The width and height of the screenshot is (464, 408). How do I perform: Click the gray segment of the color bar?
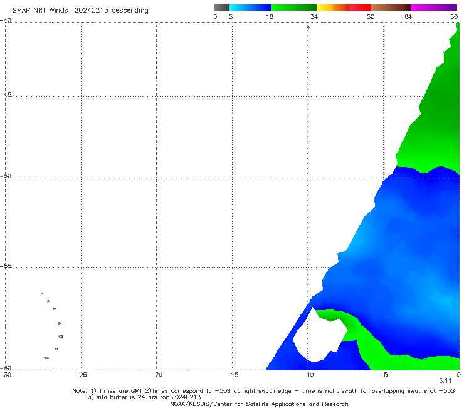pyautogui.click(x=222, y=8)
